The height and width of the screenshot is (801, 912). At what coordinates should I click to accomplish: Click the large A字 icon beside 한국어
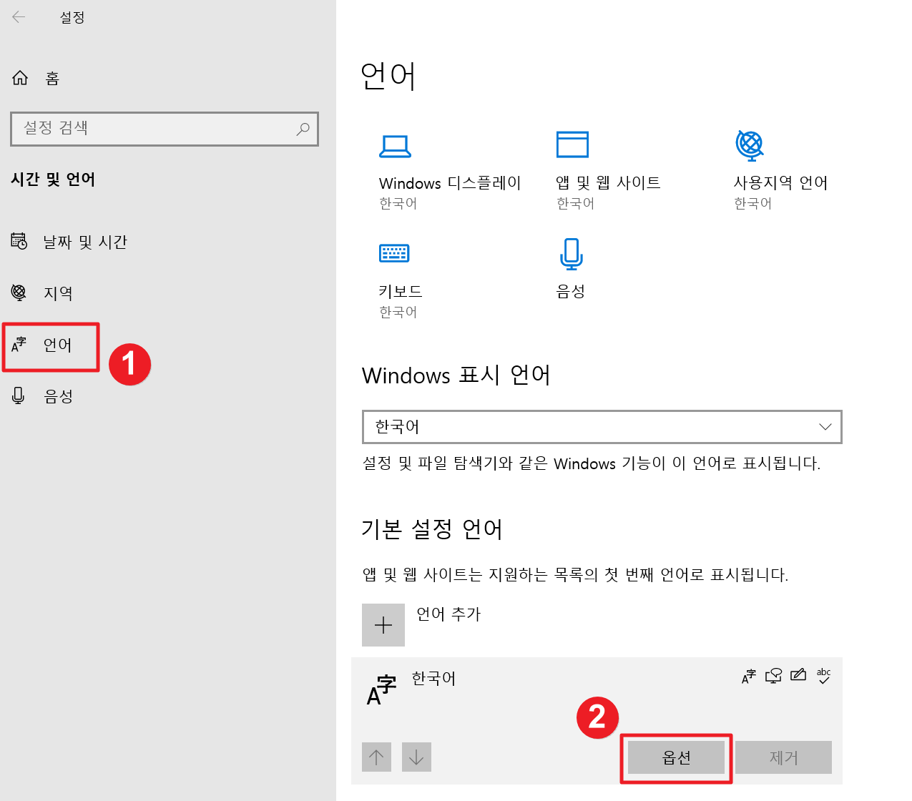click(382, 690)
